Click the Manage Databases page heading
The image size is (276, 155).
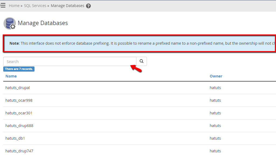coord(43,23)
